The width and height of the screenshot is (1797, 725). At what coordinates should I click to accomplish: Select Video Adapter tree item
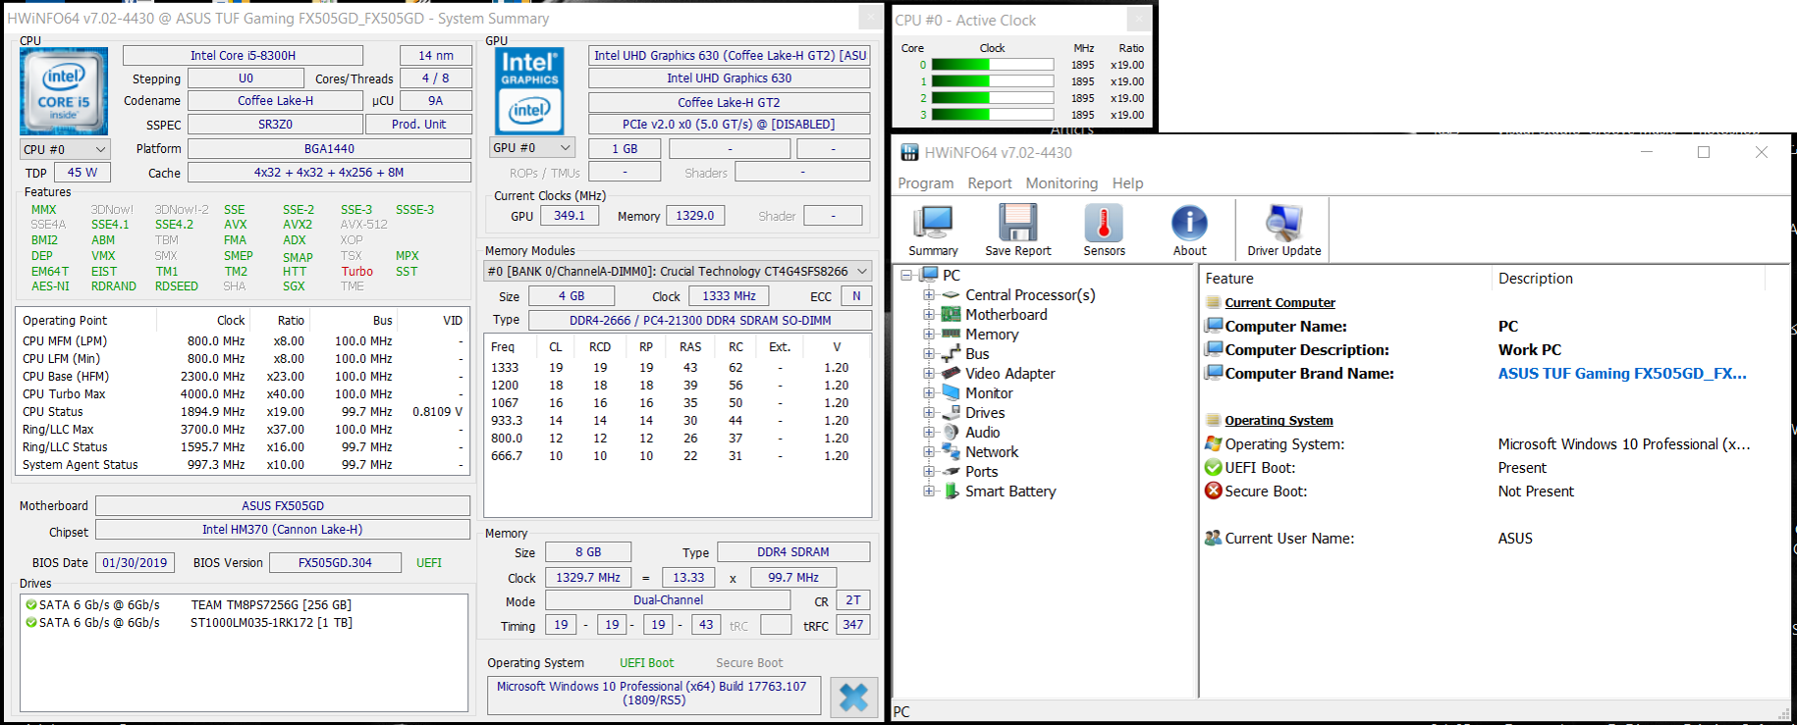[x=1009, y=374]
